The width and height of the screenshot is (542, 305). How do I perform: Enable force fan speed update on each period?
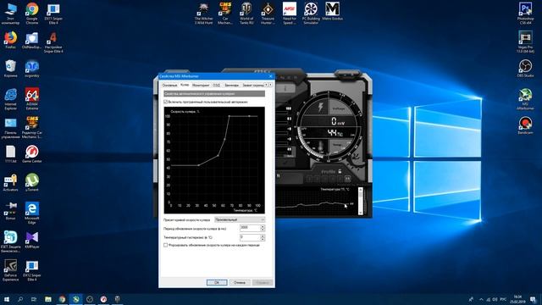(x=166, y=245)
